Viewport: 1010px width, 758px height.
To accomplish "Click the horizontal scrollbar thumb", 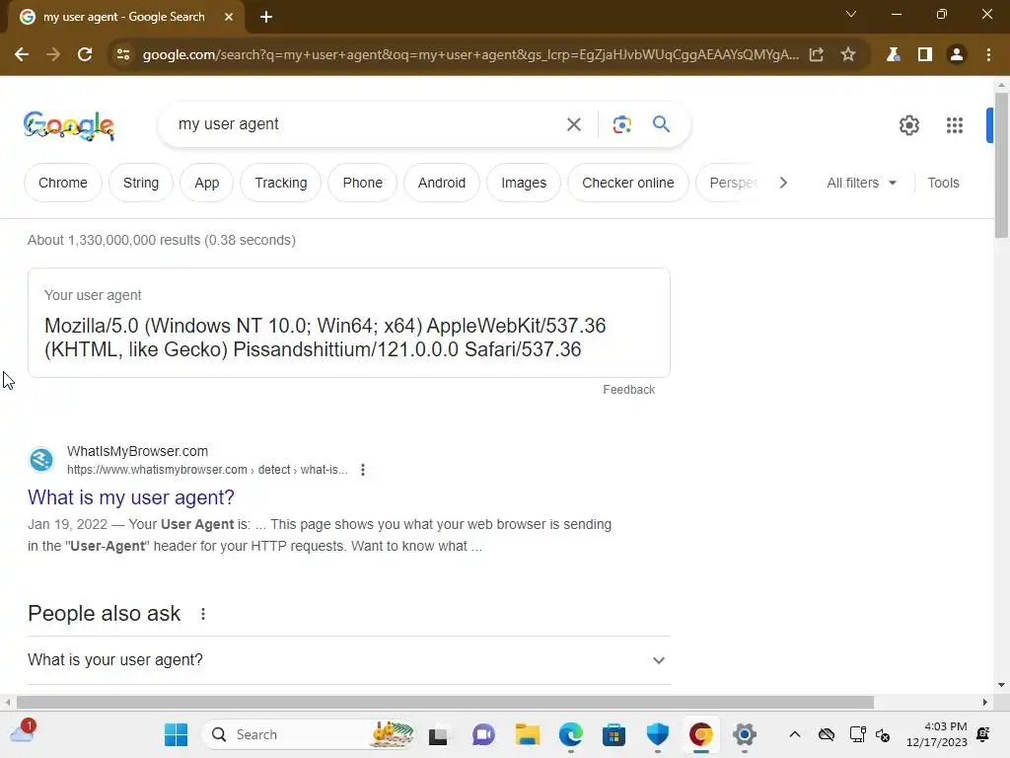I will (x=445, y=703).
